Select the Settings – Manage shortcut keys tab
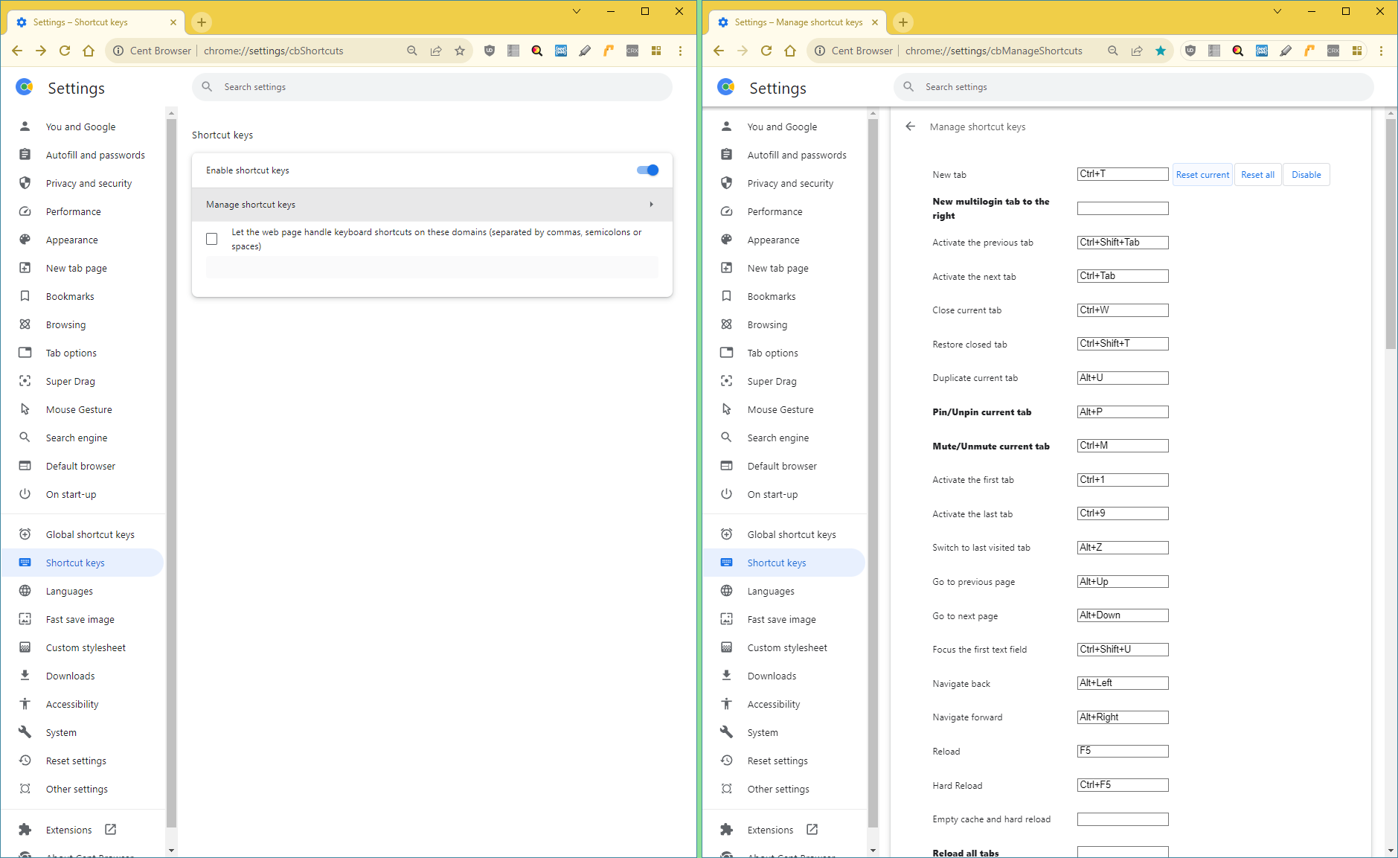Screen dimensions: 1398x858 click(796, 22)
